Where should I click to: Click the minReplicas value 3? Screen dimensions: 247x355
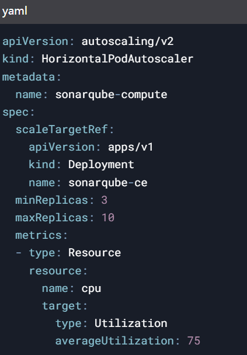point(105,200)
